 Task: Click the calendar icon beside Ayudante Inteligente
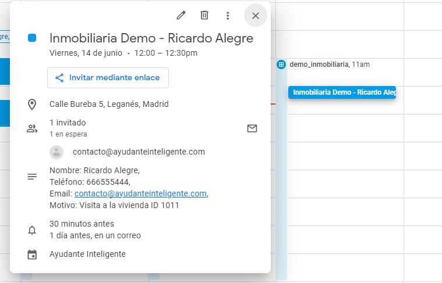tap(32, 255)
